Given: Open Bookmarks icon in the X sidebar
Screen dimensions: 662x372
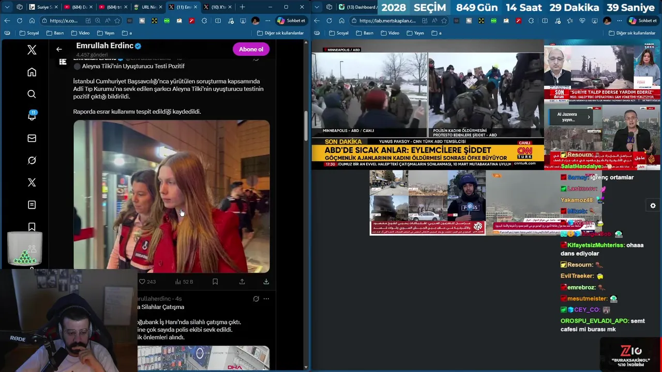Looking at the screenshot, I should (32, 227).
